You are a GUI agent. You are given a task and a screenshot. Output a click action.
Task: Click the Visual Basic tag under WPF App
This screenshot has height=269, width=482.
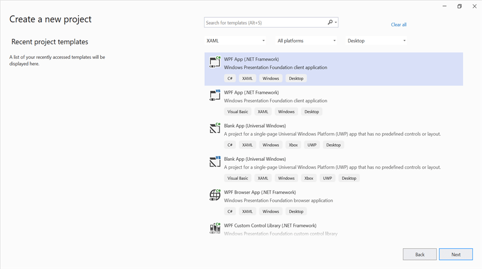pos(238,112)
